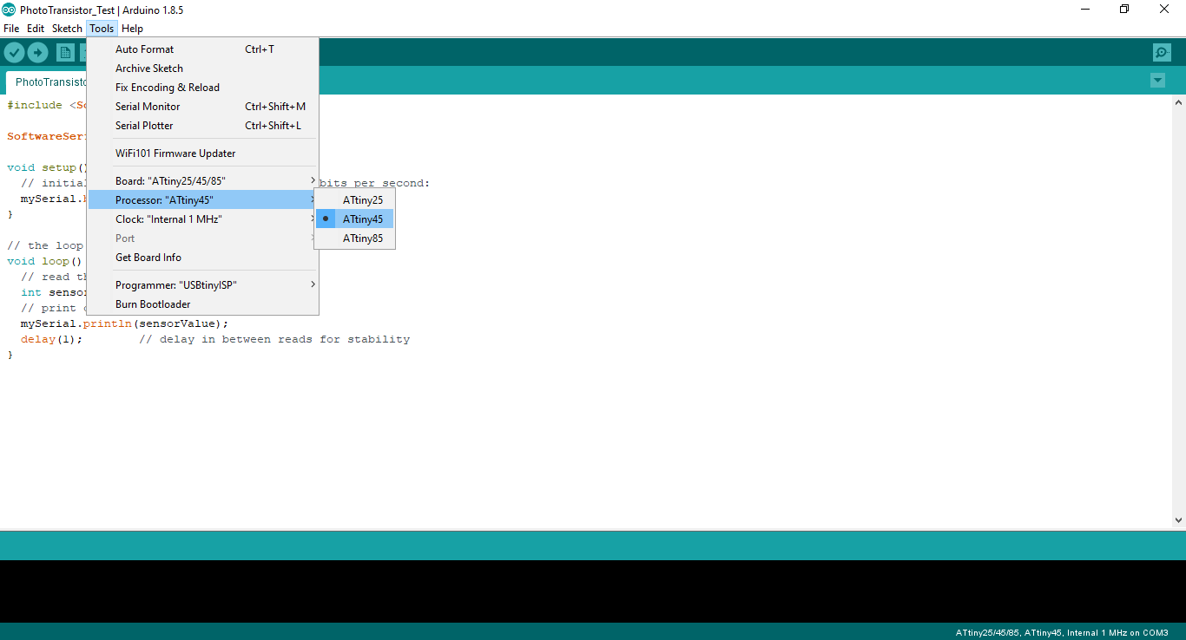Open the Help menu
The height and width of the screenshot is (640, 1186).
point(132,29)
